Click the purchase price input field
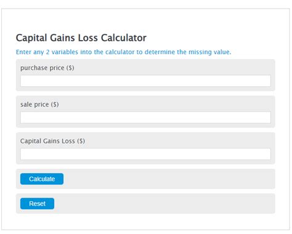Viewport: 292px width, 234px height. 145,81
